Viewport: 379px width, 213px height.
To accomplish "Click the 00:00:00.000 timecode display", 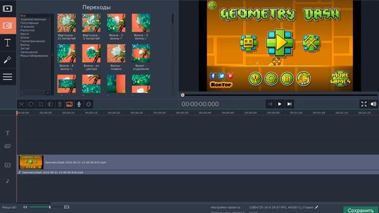I will point(200,104).
